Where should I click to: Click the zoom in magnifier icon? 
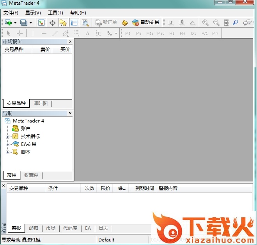coord(205,23)
